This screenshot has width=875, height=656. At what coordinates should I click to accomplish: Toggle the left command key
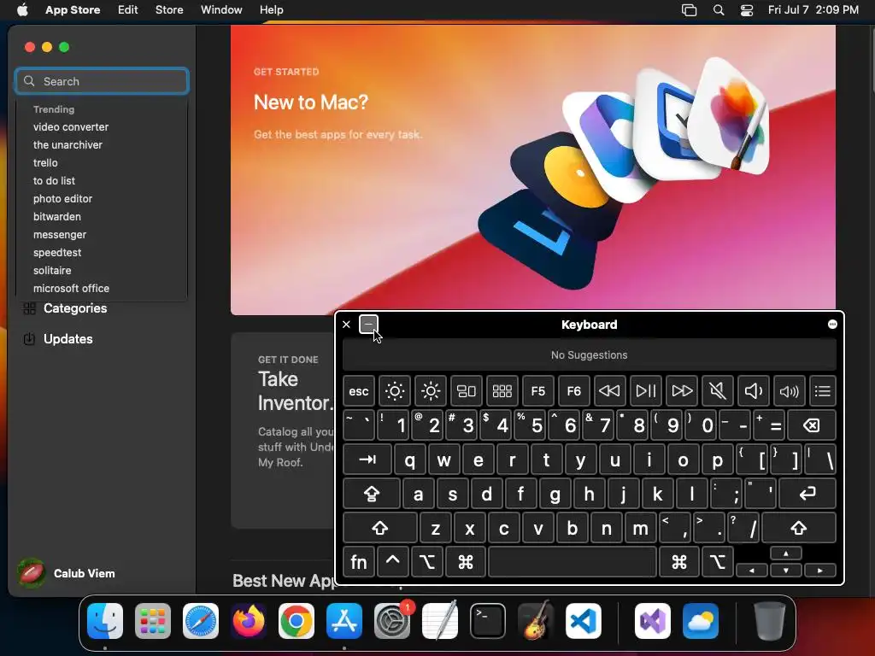click(x=466, y=562)
